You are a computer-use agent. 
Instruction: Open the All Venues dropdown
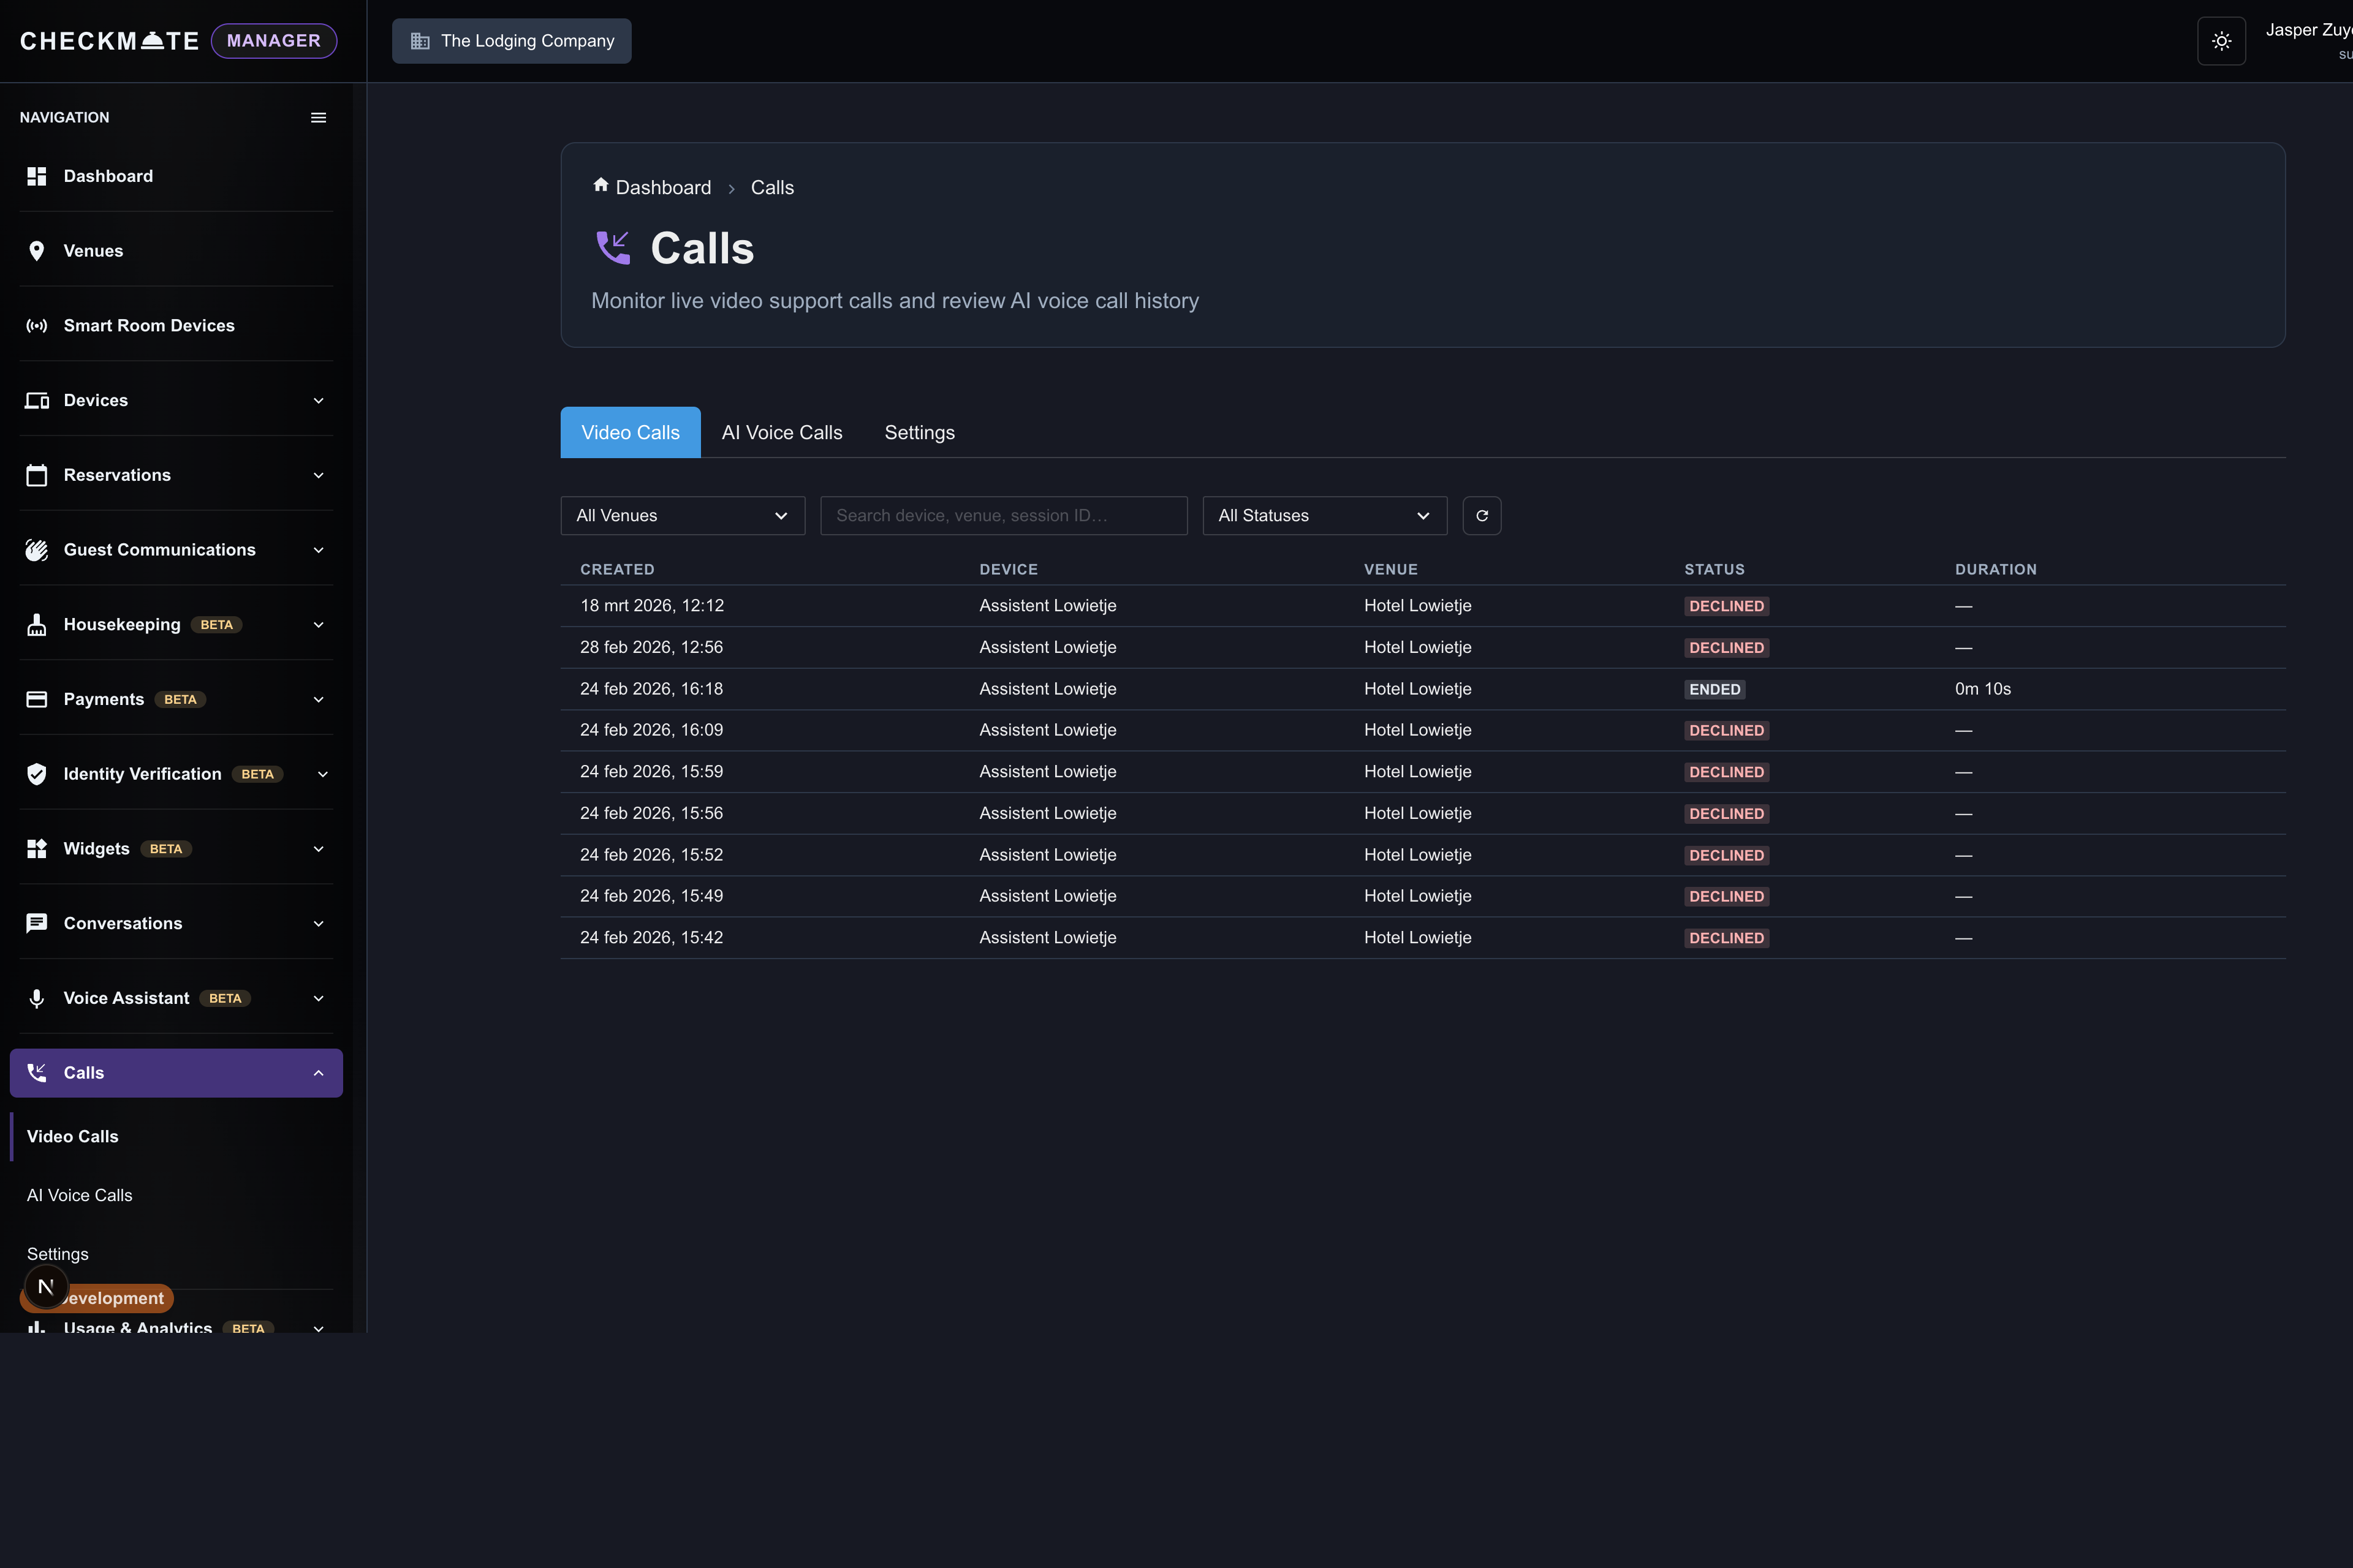[682, 516]
